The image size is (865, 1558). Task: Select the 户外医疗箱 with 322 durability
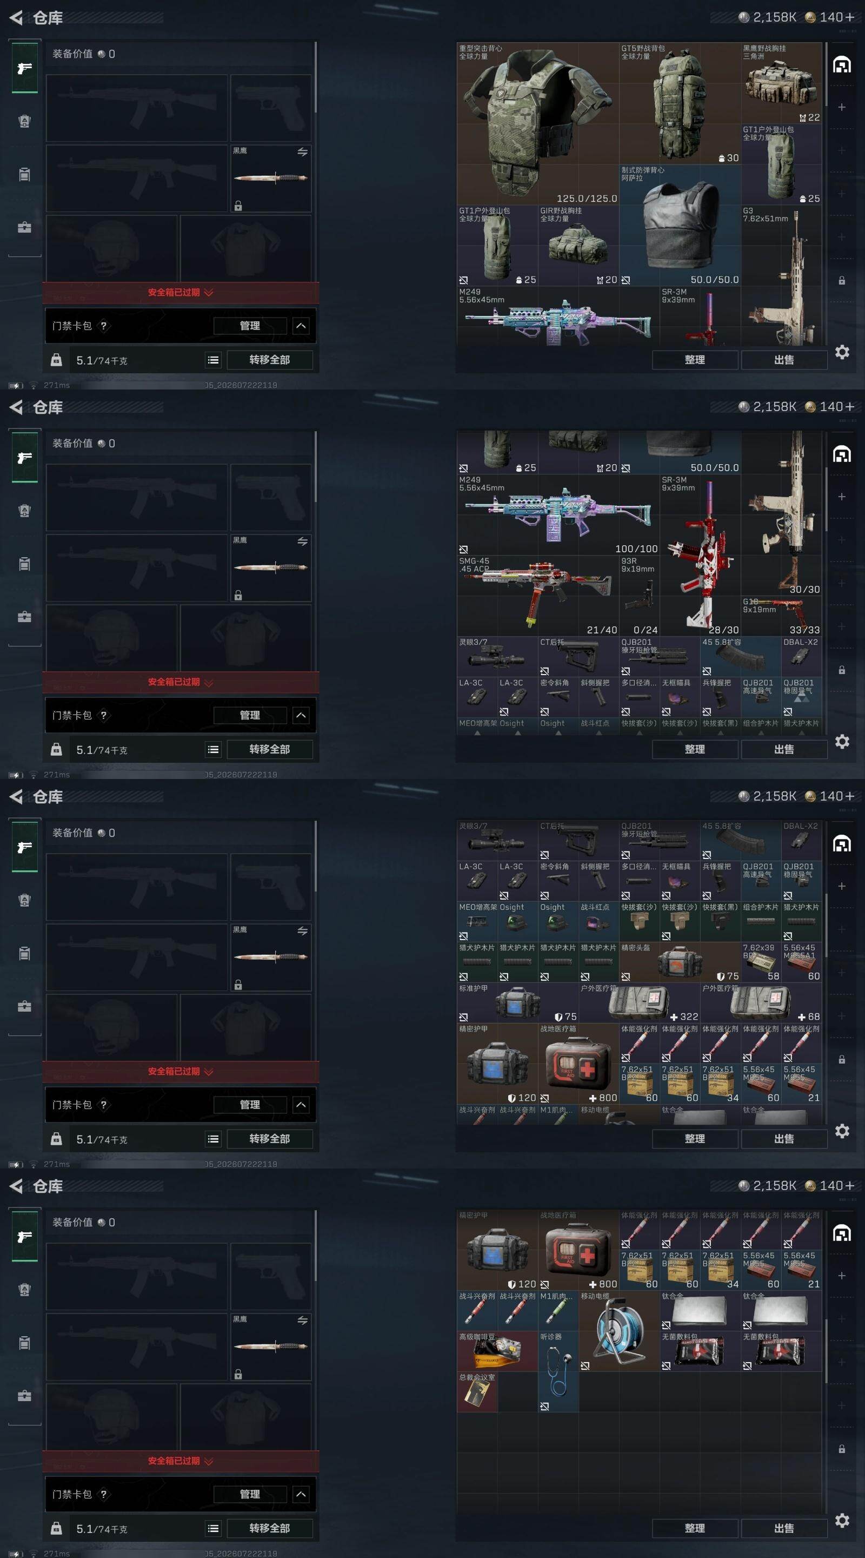[640, 1002]
